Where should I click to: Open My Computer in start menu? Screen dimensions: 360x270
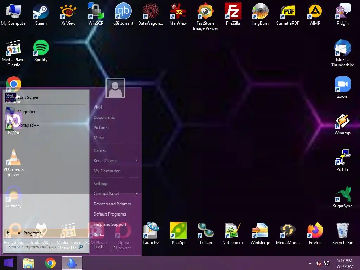(106, 171)
